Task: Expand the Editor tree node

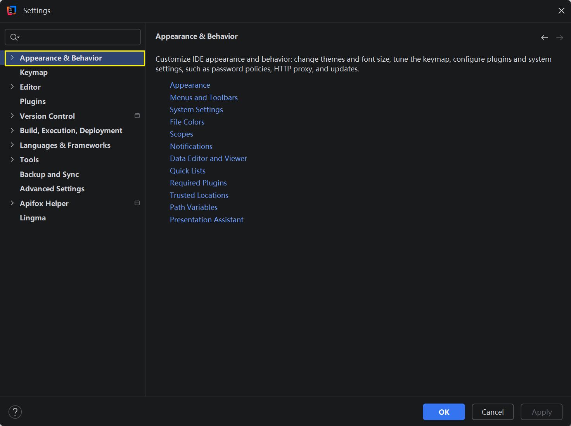Action: tap(12, 87)
